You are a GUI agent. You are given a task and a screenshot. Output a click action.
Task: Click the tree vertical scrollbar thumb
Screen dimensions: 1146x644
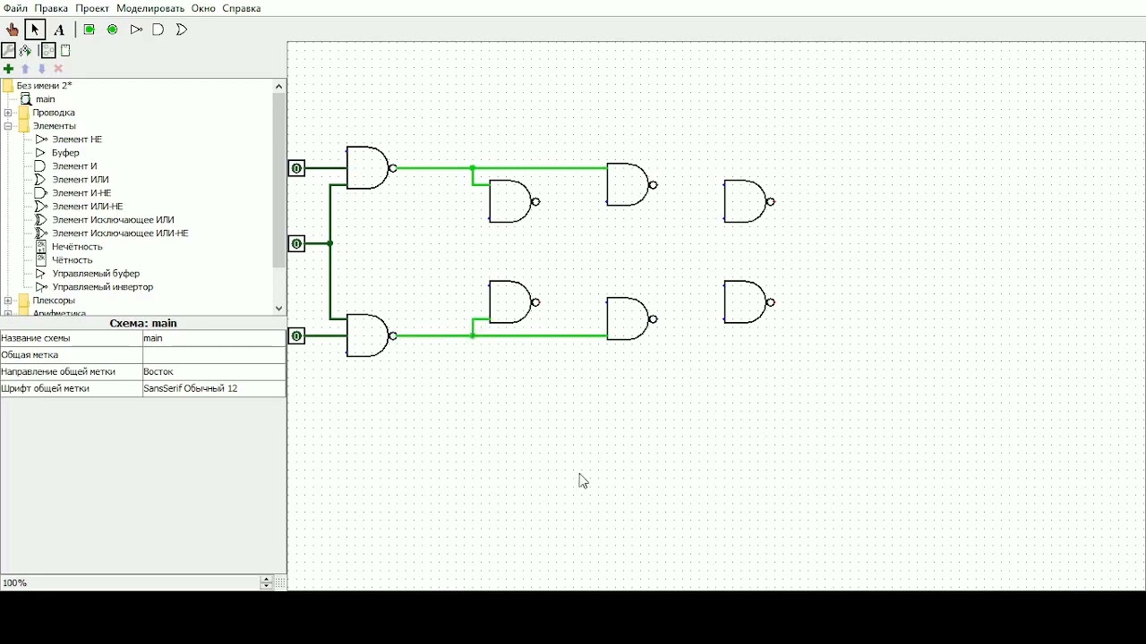pos(279,180)
